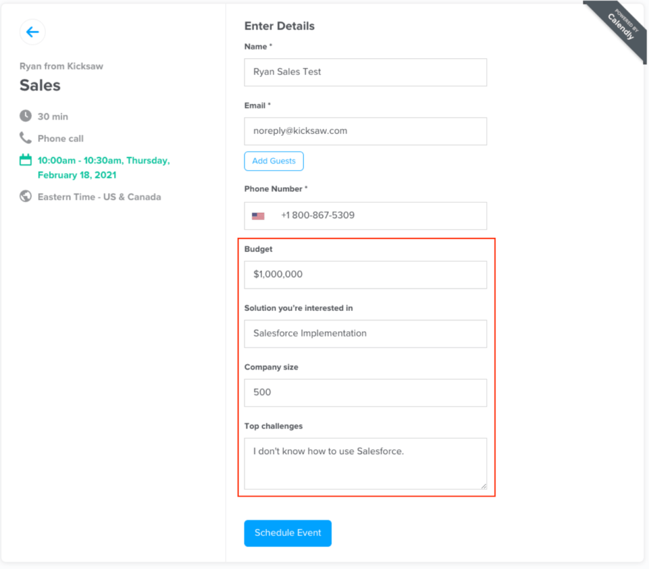The height and width of the screenshot is (569, 649).
Task: Focus the Solution field Salesforce Implementation
Action: tap(366, 334)
